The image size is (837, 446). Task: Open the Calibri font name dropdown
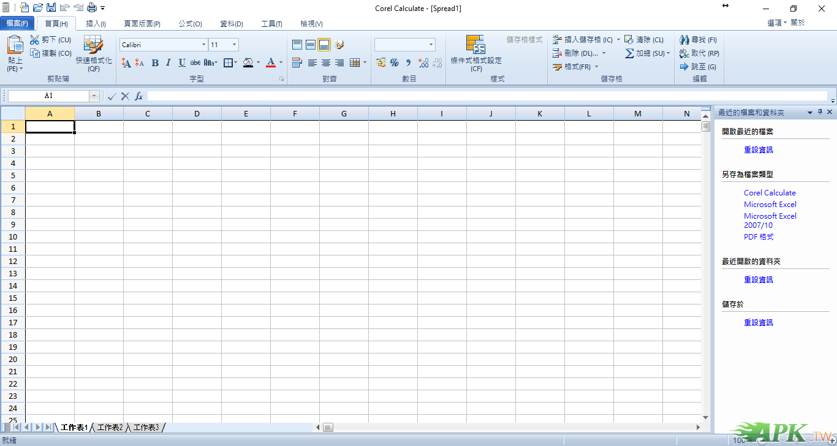(203, 45)
